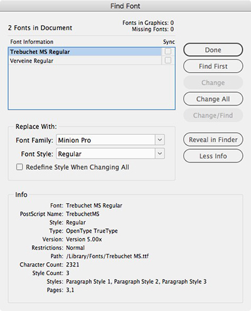Click the Character Count value 2321
This screenshot has width=251, height=311.
coord(73,265)
